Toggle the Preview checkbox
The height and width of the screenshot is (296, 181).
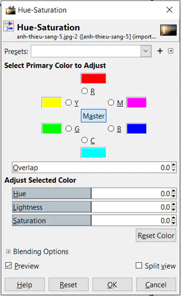coord(8,265)
